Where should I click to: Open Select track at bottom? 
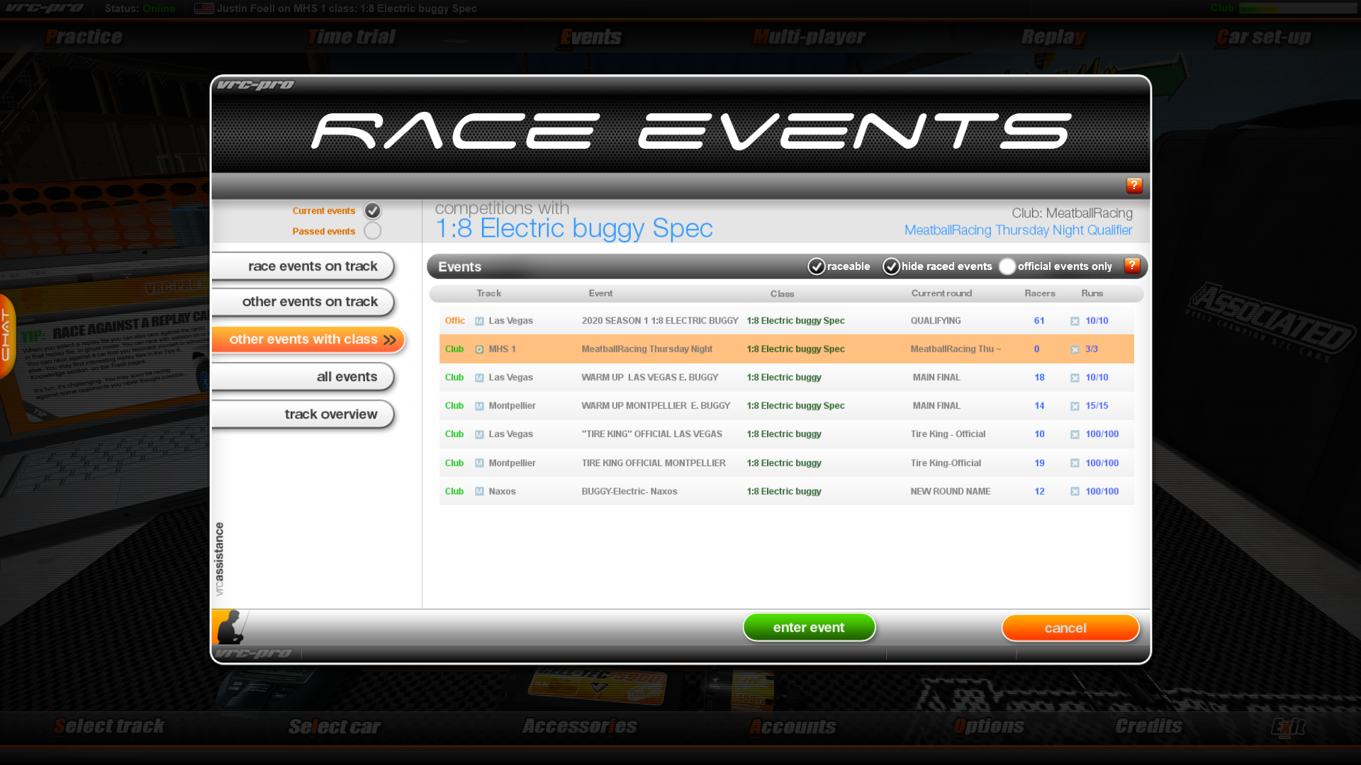(x=109, y=726)
